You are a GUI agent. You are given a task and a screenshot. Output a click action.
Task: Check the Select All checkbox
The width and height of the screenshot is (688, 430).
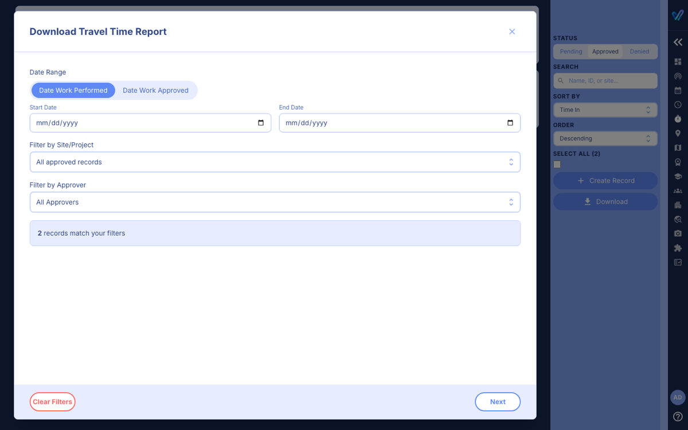(x=557, y=165)
